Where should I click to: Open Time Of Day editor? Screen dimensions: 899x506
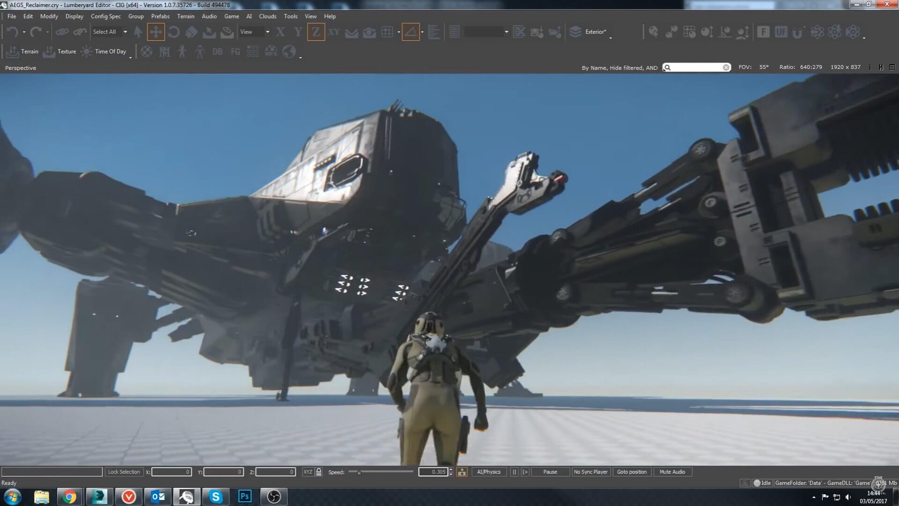103,52
